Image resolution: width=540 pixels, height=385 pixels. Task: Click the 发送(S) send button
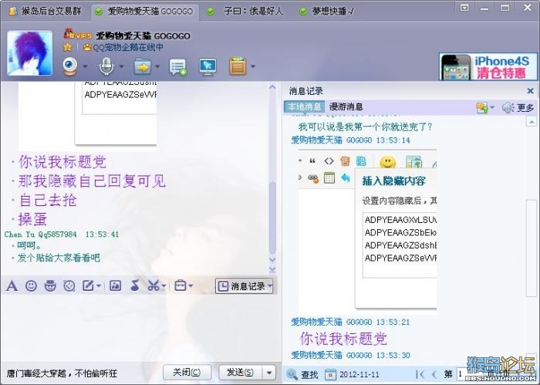point(241,372)
